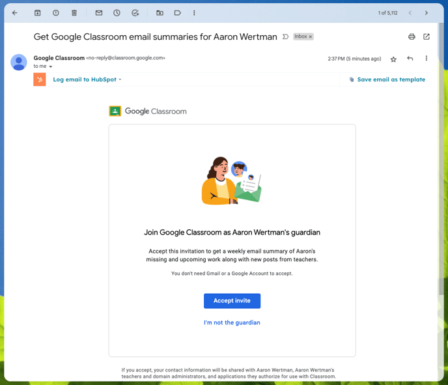
Task: Delete this email with trash icon
Action: click(x=74, y=13)
